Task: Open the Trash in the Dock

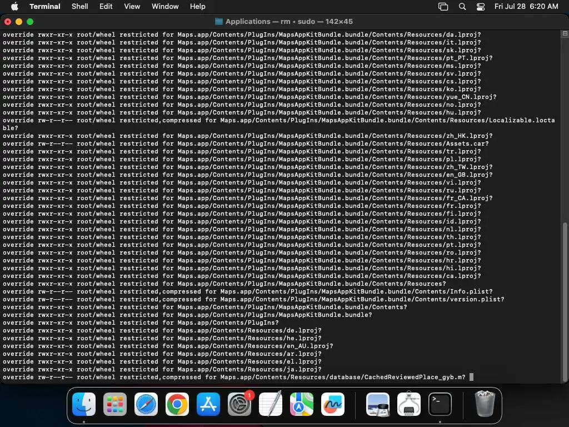Action: coord(485,404)
